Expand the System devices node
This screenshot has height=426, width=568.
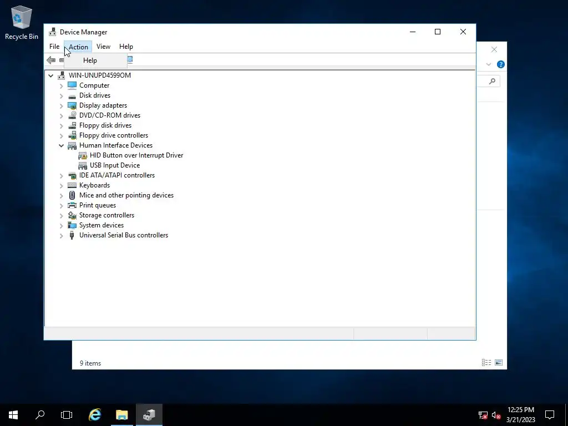pyautogui.click(x=61, y=226)
